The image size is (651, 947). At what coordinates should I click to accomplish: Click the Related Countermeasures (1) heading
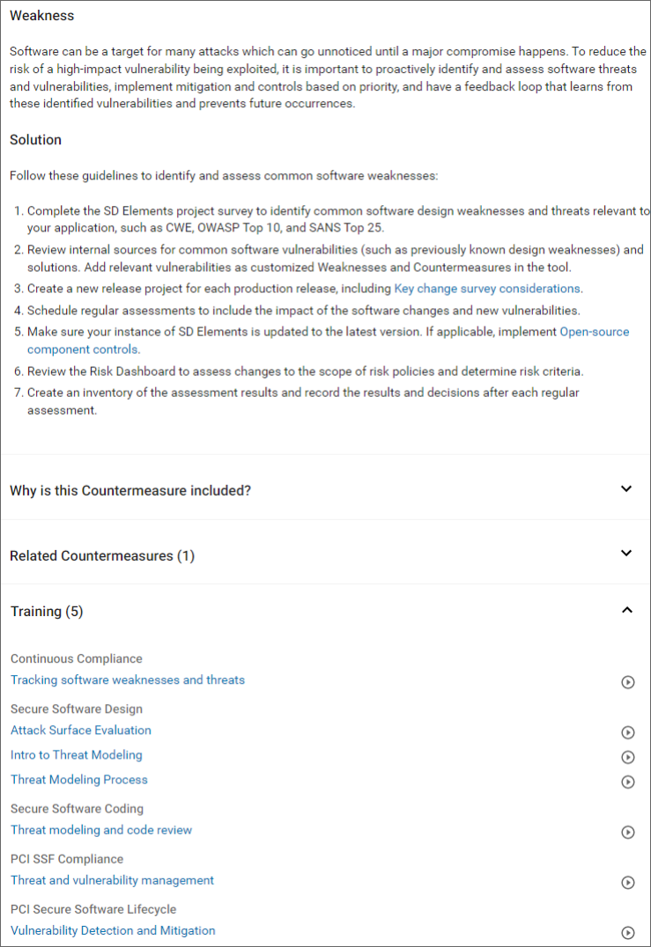coord(102,555)
